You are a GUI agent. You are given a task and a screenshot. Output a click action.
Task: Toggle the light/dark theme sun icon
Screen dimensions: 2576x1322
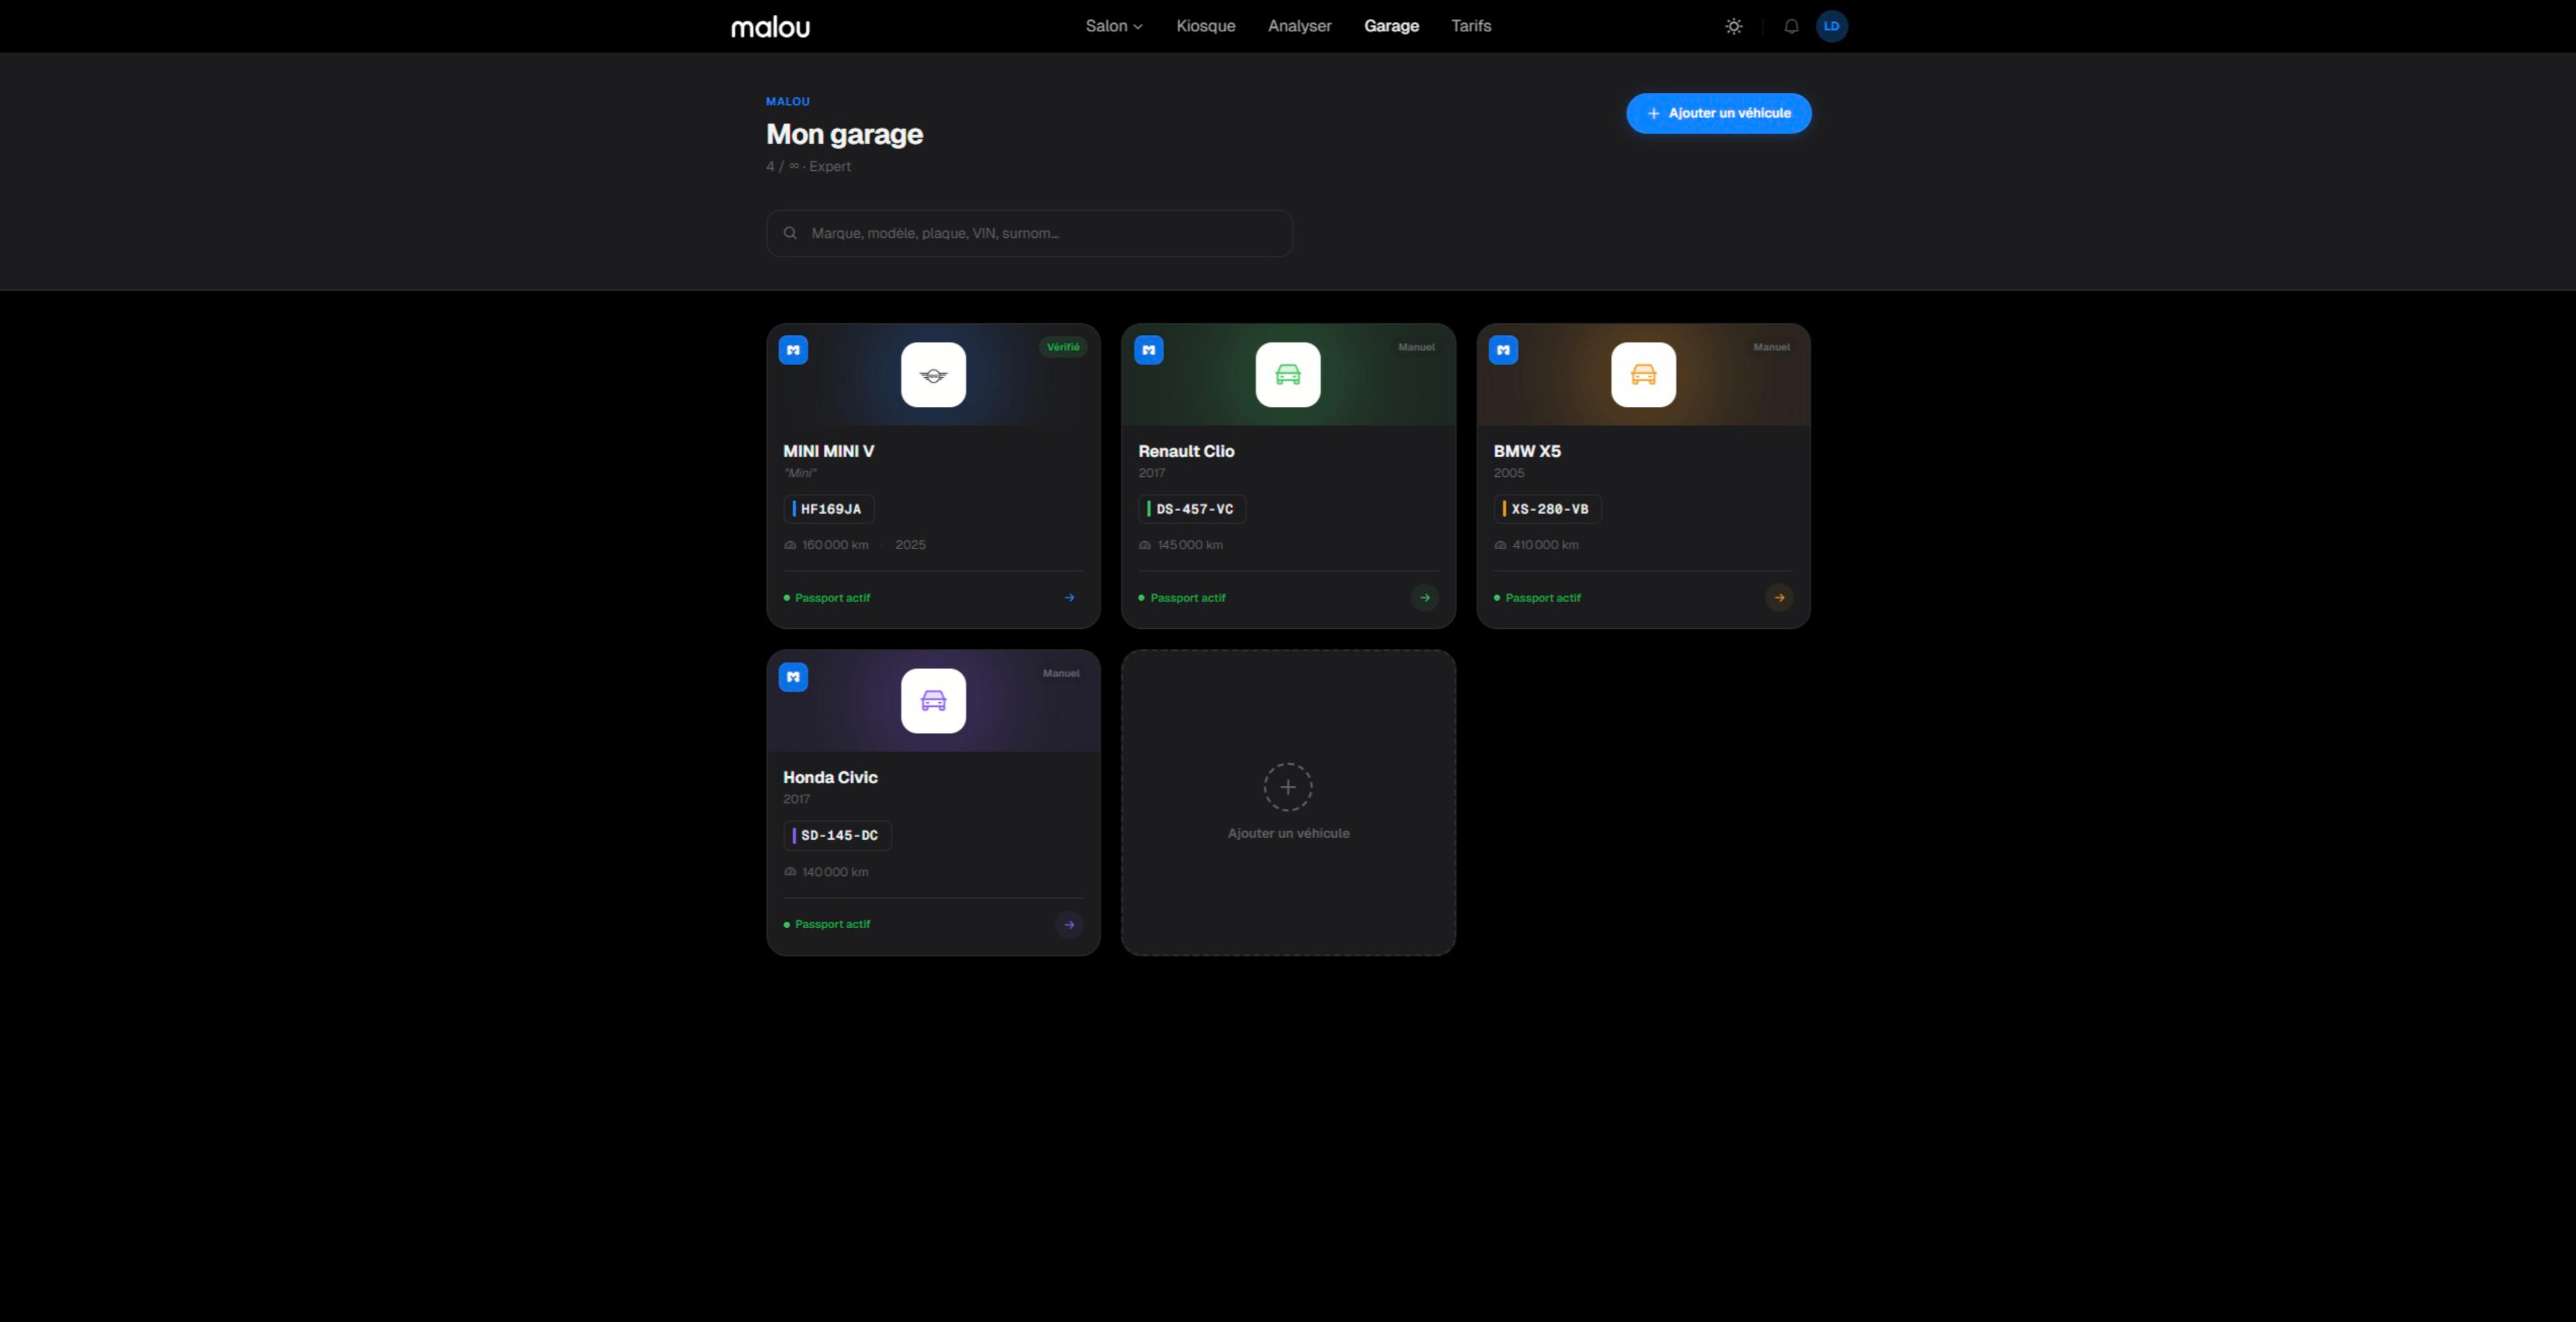[1734, 27]
